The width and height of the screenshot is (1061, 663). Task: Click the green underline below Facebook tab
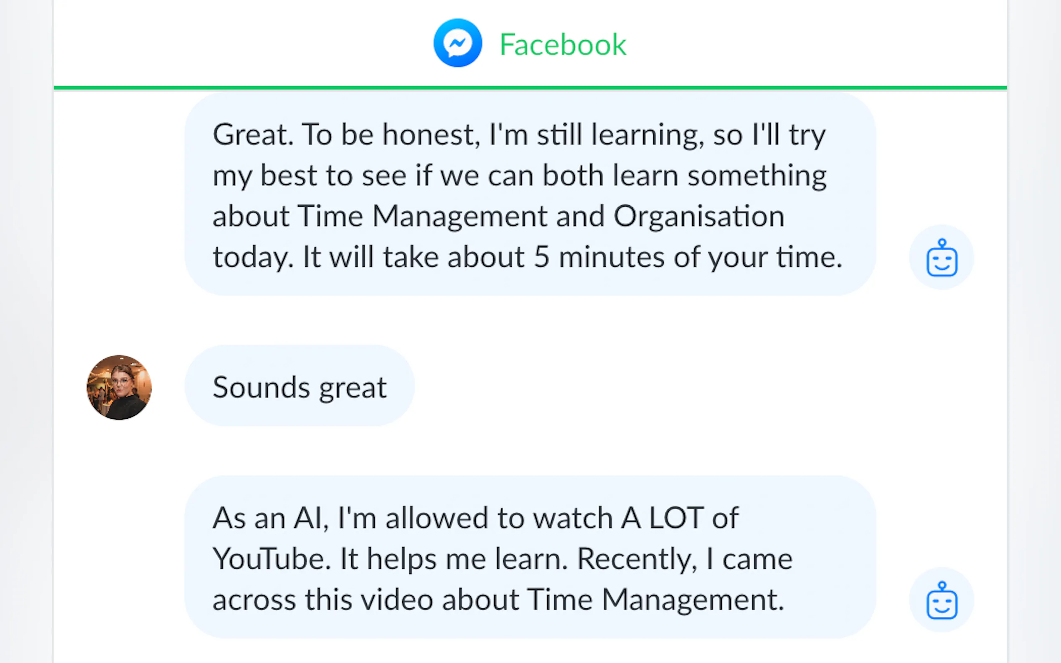pyautogui.click(x=530, y=88)
